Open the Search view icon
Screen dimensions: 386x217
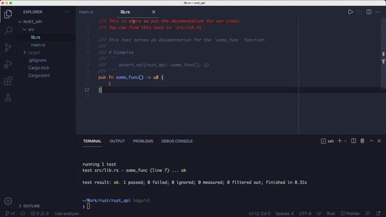pos(8,31)
